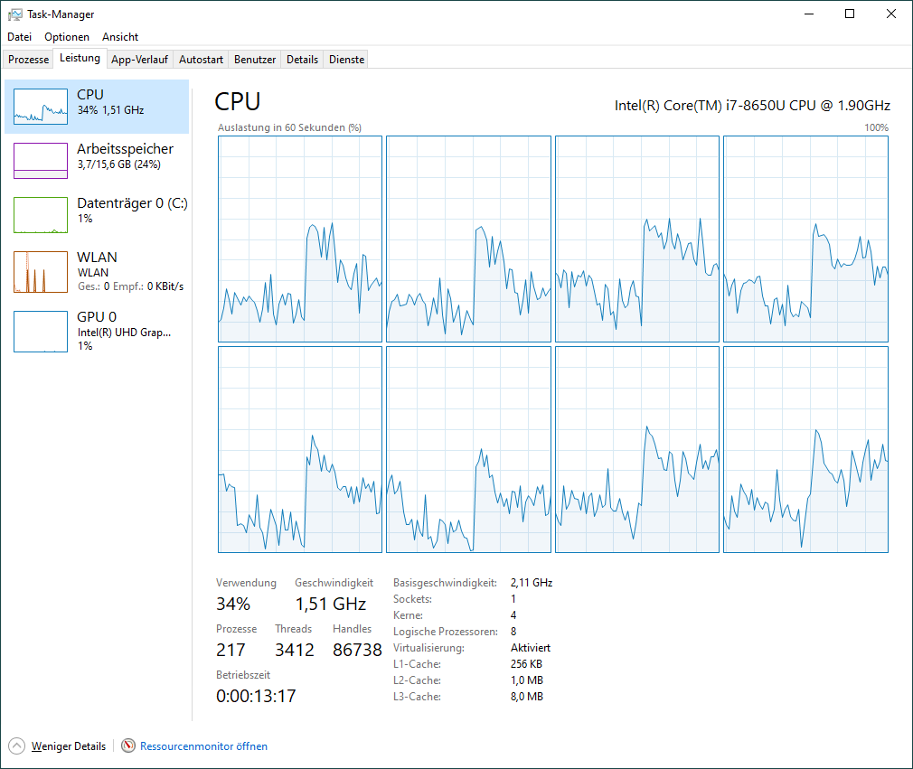This screenshot has height=769, width=913.
Task: Select the CPU mini graph thumbnail
Action: click(x=41, y=107)
